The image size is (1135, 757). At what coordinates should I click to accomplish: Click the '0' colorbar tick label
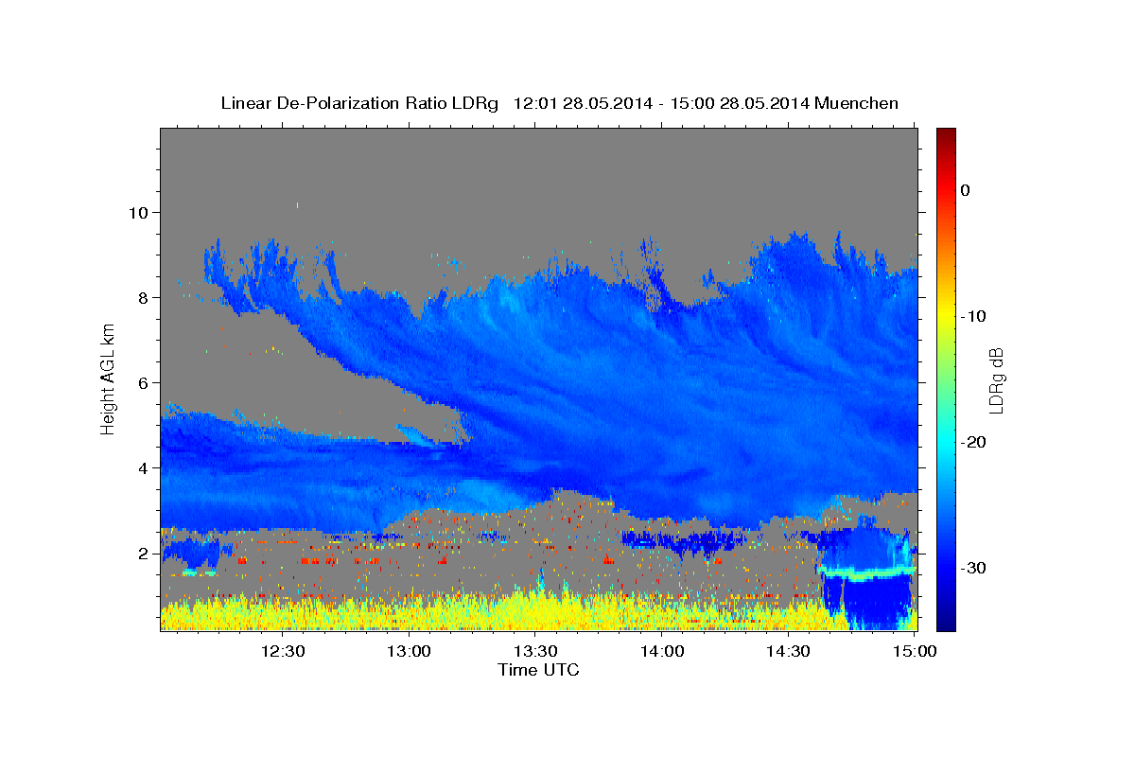966,190
